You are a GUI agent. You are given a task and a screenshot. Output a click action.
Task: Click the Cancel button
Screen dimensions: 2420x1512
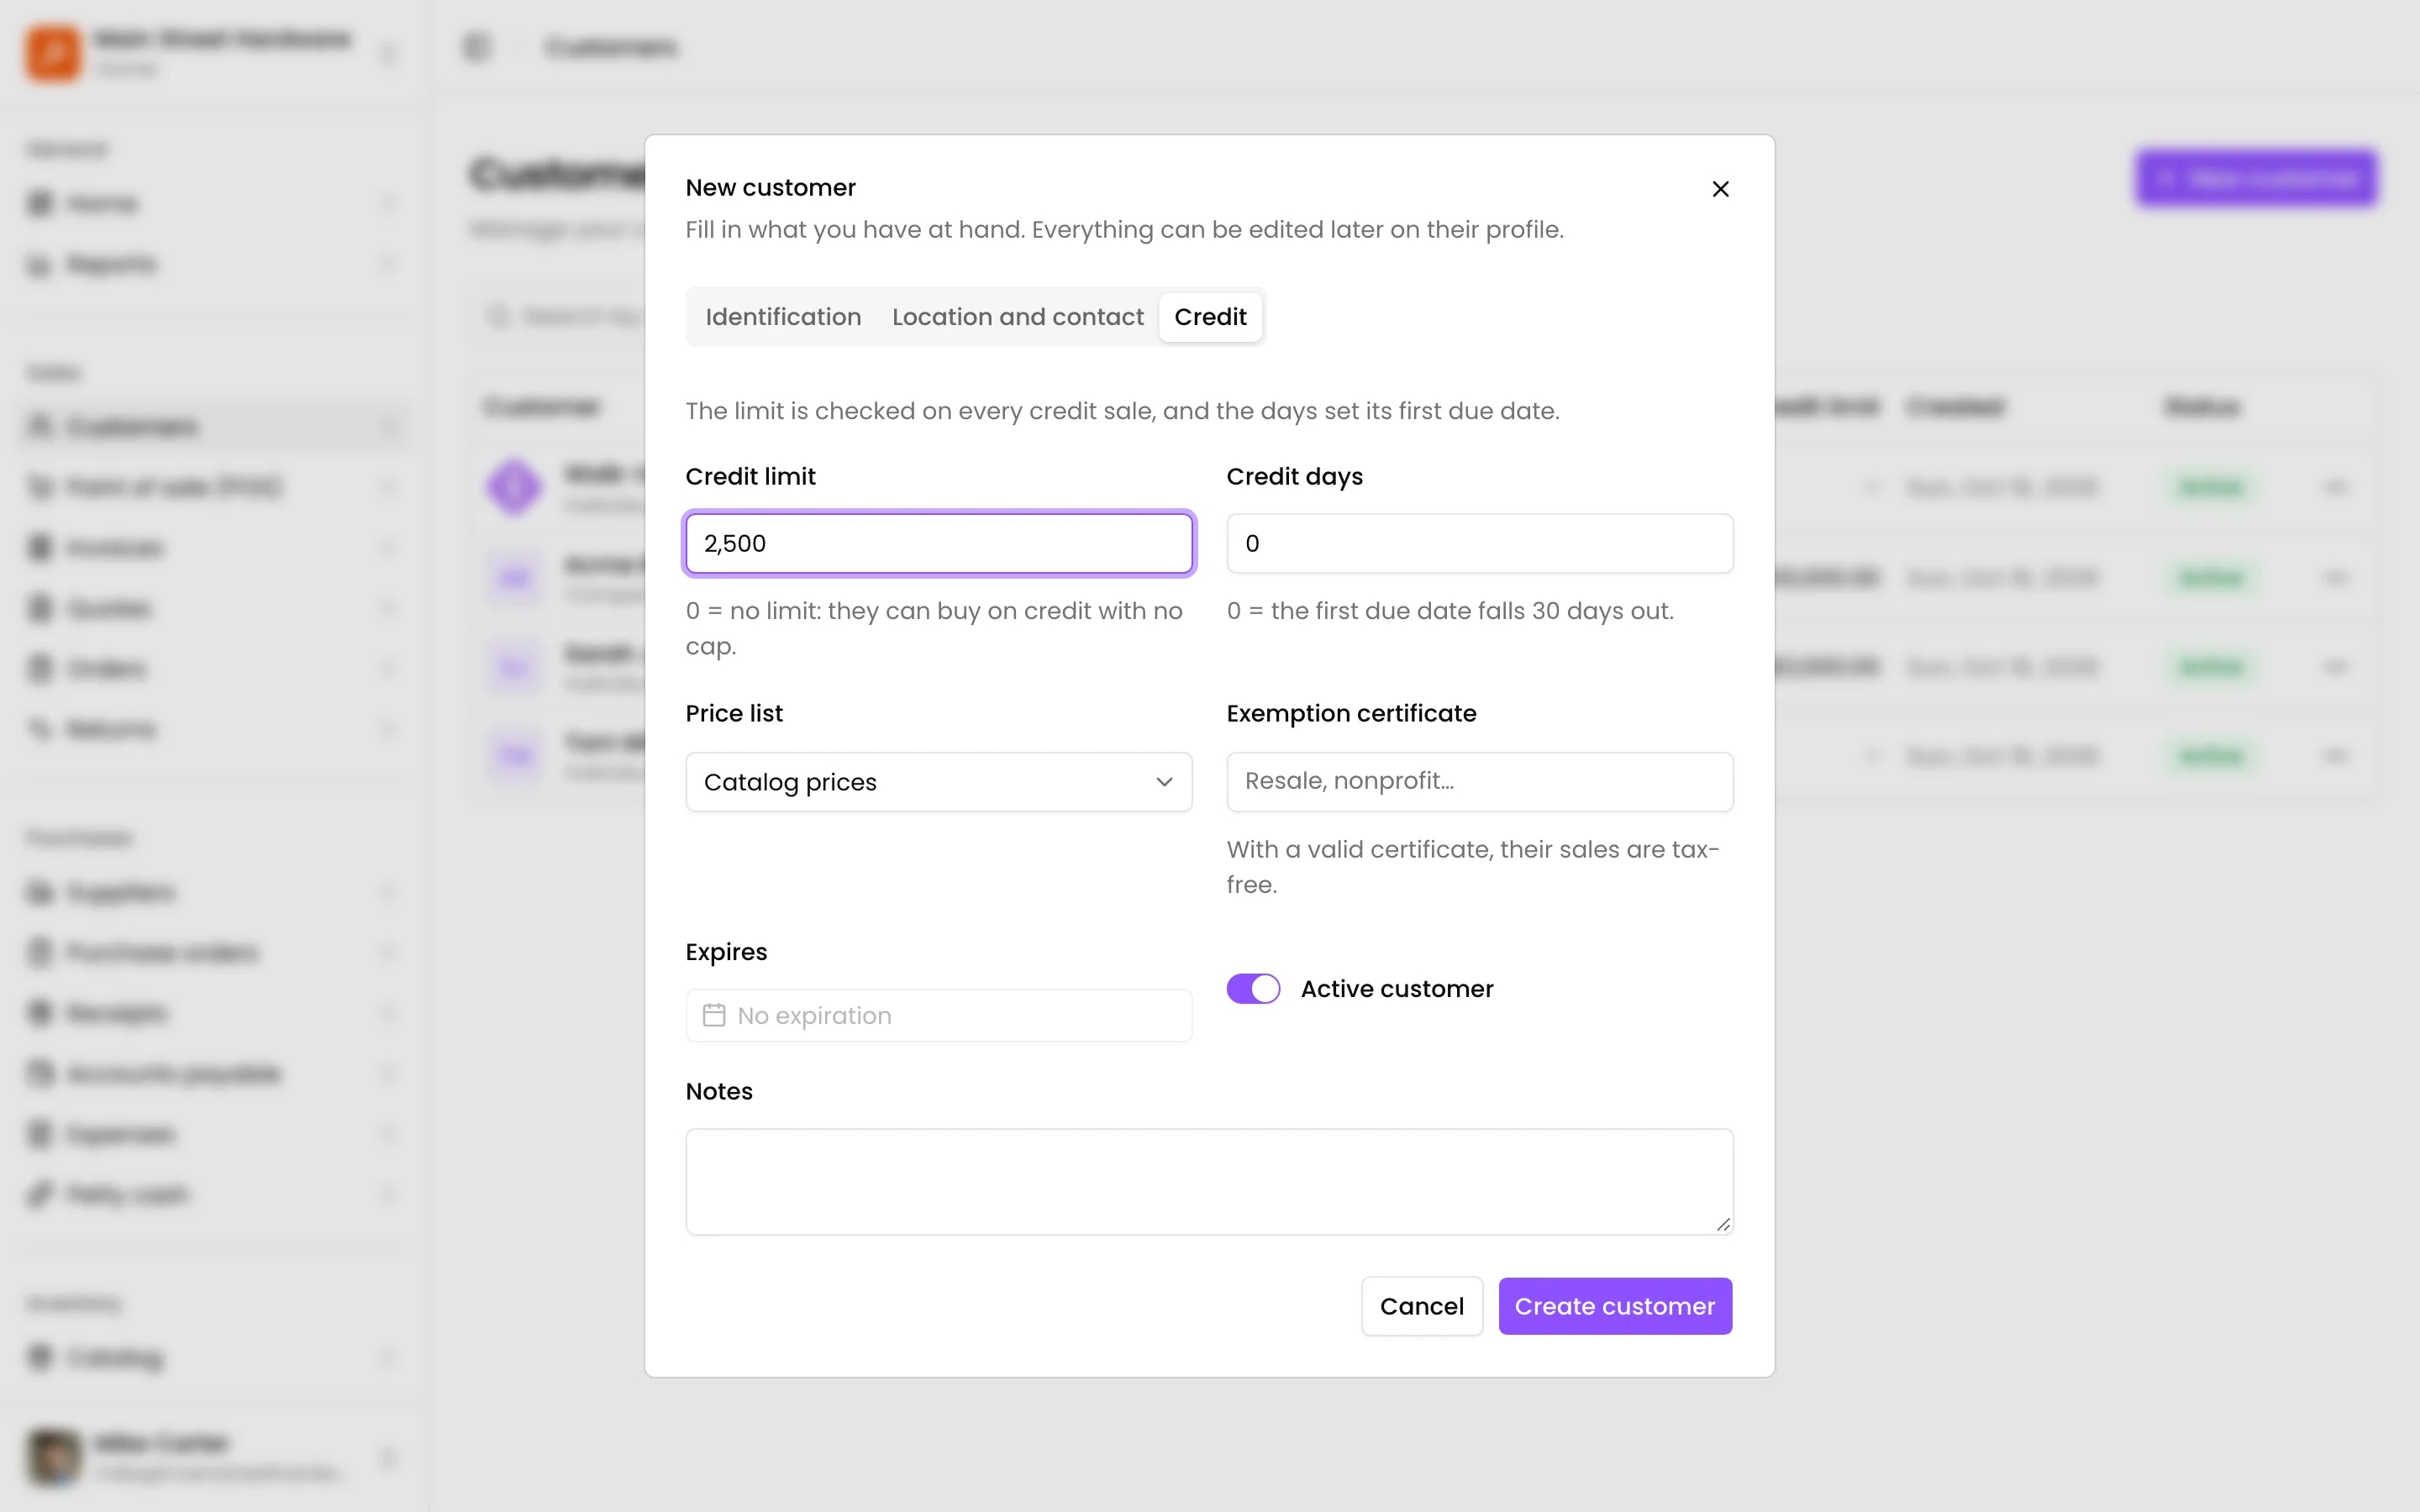tap(1421, 1306)
